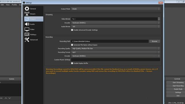Click the Streaming section label
This screenshot has width=185, height=104.
tap(49, 15)
